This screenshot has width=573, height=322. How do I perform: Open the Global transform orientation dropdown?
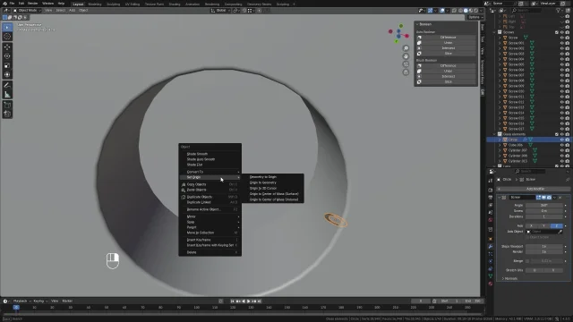[x=221, y=11]
